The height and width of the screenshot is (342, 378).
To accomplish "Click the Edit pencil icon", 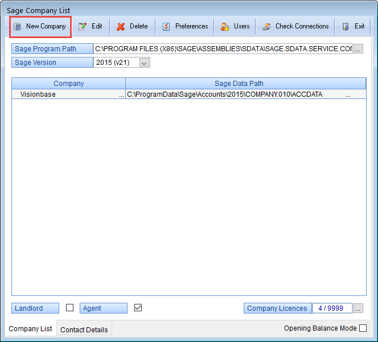I will (83, 26).
